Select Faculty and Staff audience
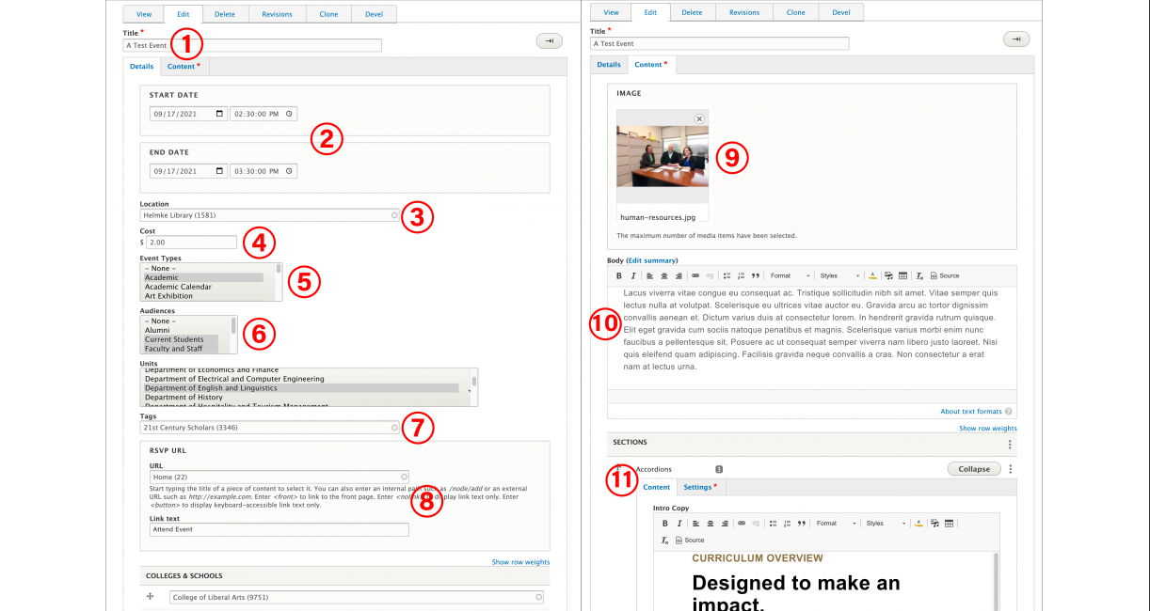This screenshot has width=1150, height=611. (x=181, y=349)
